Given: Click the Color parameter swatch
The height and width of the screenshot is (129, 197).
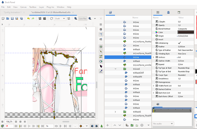Looking at the screenshot, I should pos(186,32).
